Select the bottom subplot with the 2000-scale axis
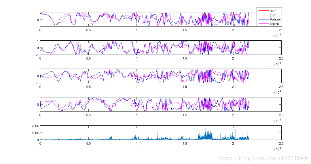The width and height of the screenshot is (311, 164). [x=161, y=133]
